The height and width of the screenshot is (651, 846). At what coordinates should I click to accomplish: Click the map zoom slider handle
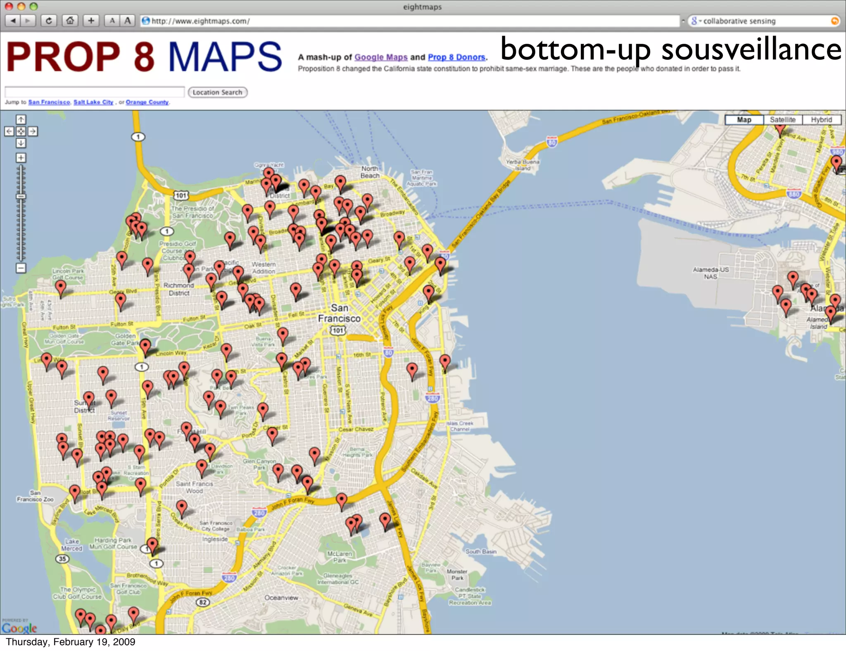coord(21,197)
